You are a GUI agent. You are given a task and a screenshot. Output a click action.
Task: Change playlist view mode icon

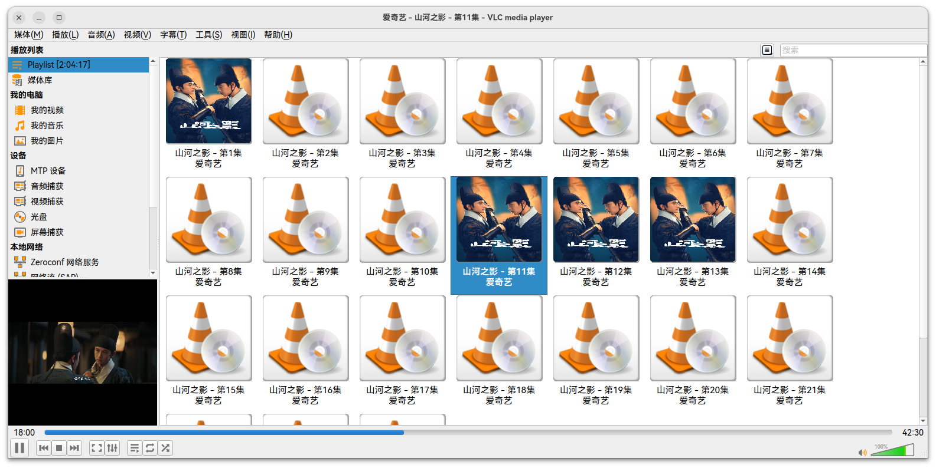tap(767, 50)
